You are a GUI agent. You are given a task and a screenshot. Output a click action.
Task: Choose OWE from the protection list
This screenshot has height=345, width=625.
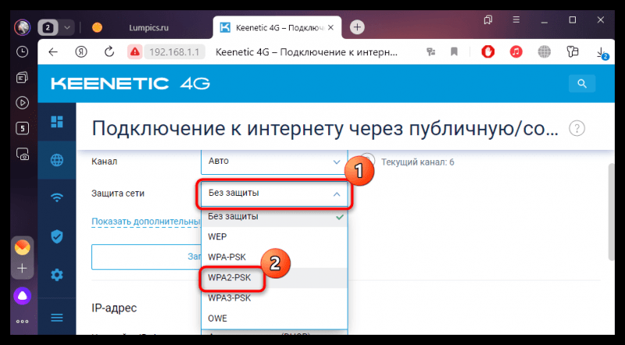click(x=274, y=318)
